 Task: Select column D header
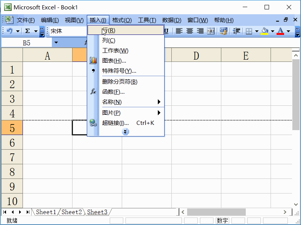pos(196,55)
